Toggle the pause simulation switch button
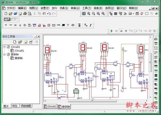 (14, 19)
